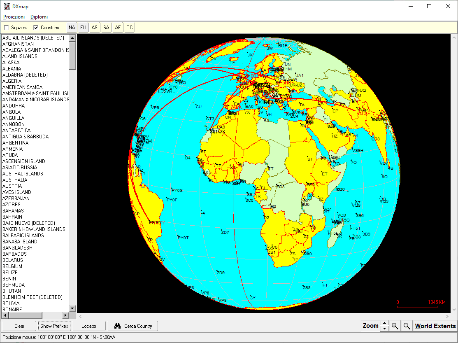Toggle the EU continent button
Viewport: 458px width, 343px height.
pyautogui.click(x=83, y=28)
